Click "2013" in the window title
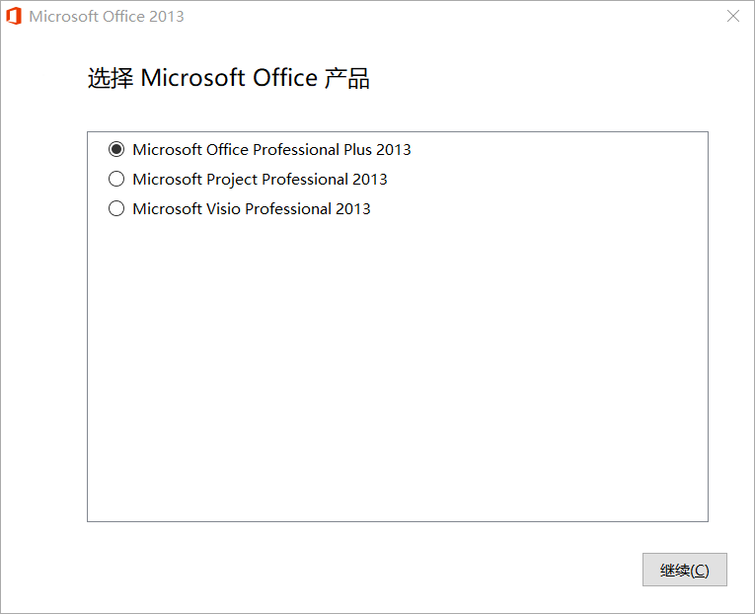This screenshot has height=614, width=755. tap(166, 17)
